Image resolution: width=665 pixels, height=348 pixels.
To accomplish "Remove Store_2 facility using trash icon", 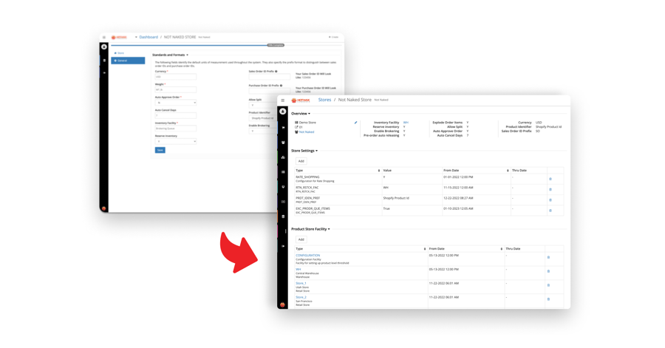I will tap(548, 299).
